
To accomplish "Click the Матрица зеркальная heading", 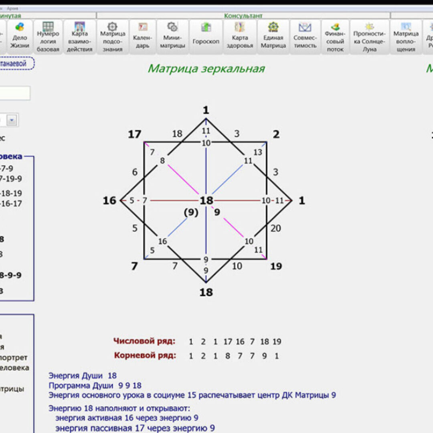I will point(206,69).
